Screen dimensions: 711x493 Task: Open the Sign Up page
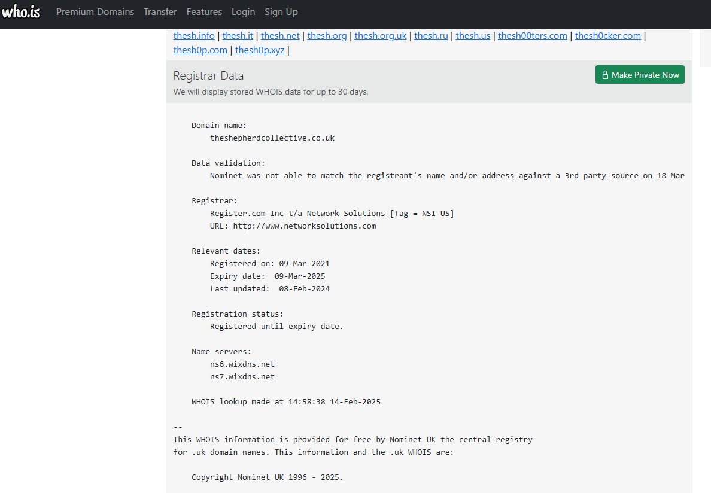(x=281, y=12)
